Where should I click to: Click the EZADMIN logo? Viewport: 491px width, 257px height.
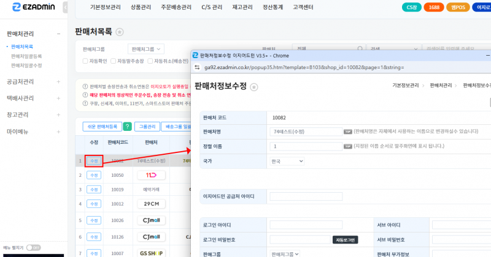pyautogui.click(x=33, y=7)
